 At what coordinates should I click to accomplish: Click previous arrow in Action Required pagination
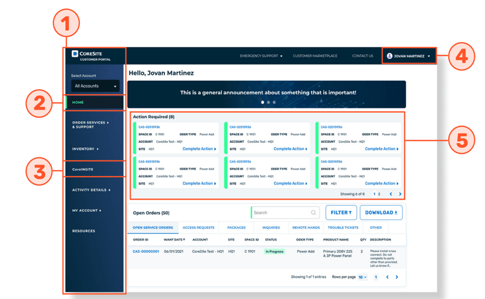tap(391, 194)
